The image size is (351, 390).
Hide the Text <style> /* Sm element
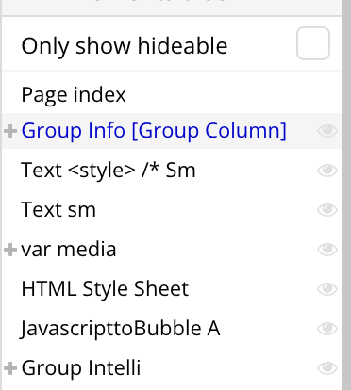(x=327, y=171)
